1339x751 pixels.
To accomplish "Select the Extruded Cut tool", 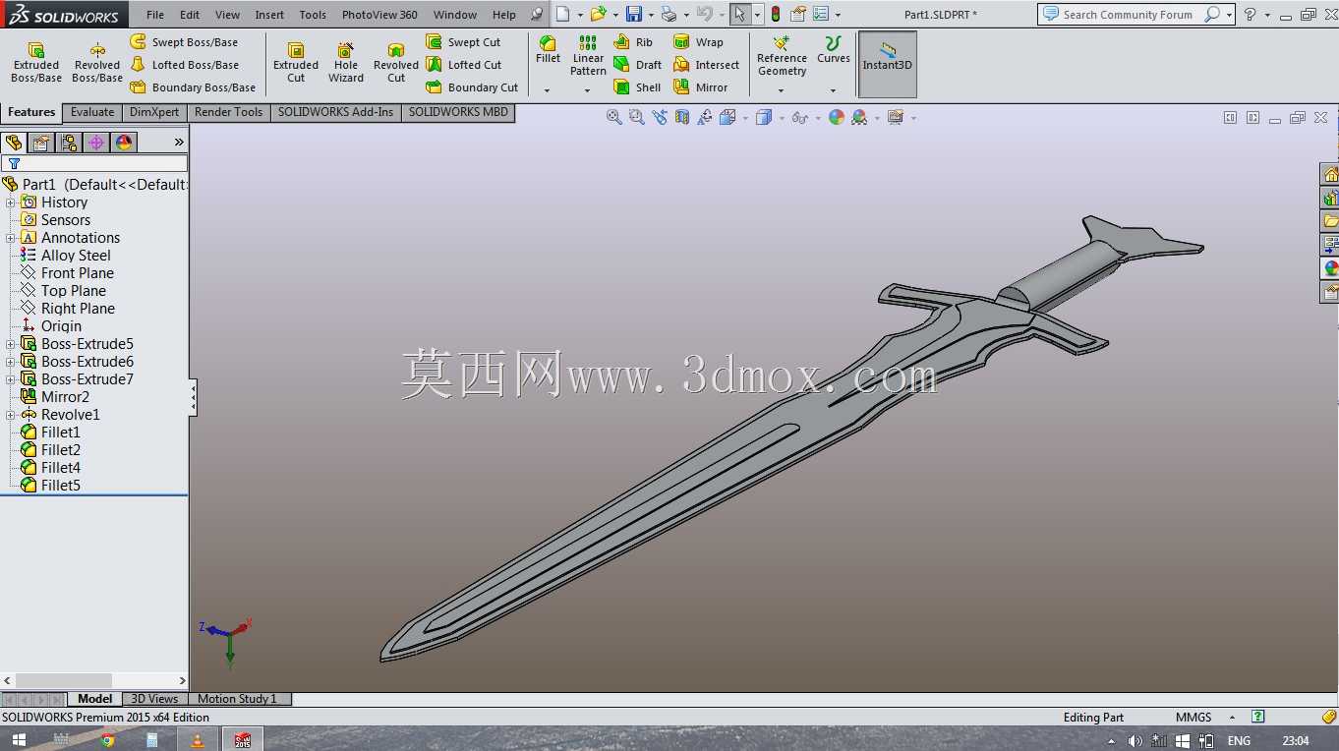I will point(296,63).
